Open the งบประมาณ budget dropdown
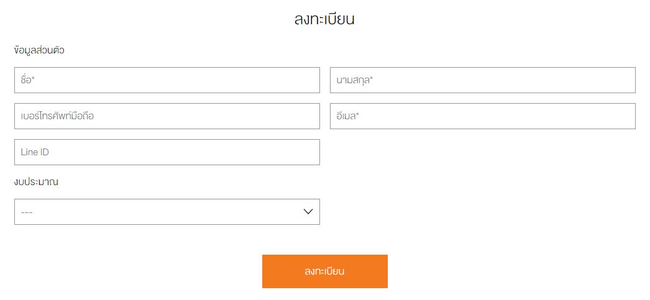Image resolution: width=650 pixels, height=300 pixels. pyautogui.click(x=167, y=212)
